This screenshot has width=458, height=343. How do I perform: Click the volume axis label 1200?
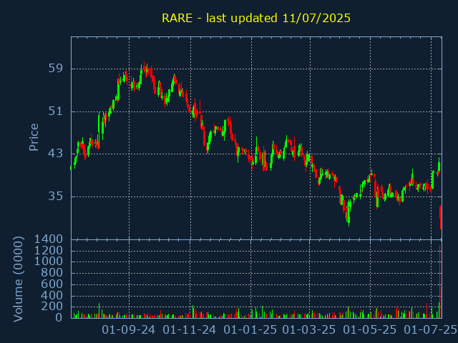tap(49, 251)
